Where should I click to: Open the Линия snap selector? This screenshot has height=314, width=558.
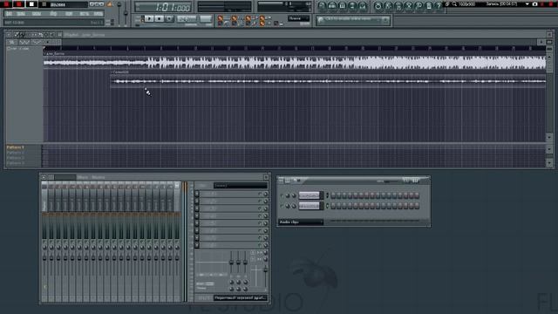tap(298, 18)
